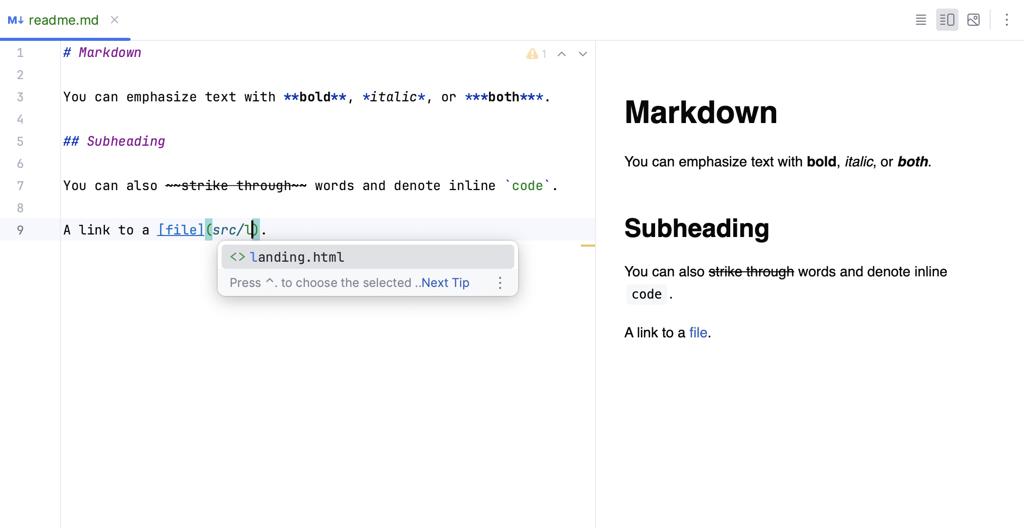Select the readme.md editor tab

coord(64,20)
